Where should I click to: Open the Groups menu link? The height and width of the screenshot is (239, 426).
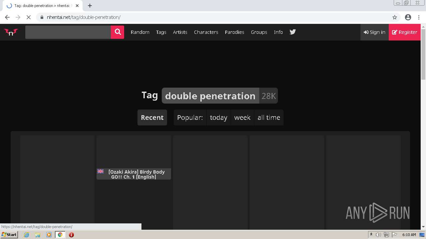pyautogui.click(x=259, y=32)
